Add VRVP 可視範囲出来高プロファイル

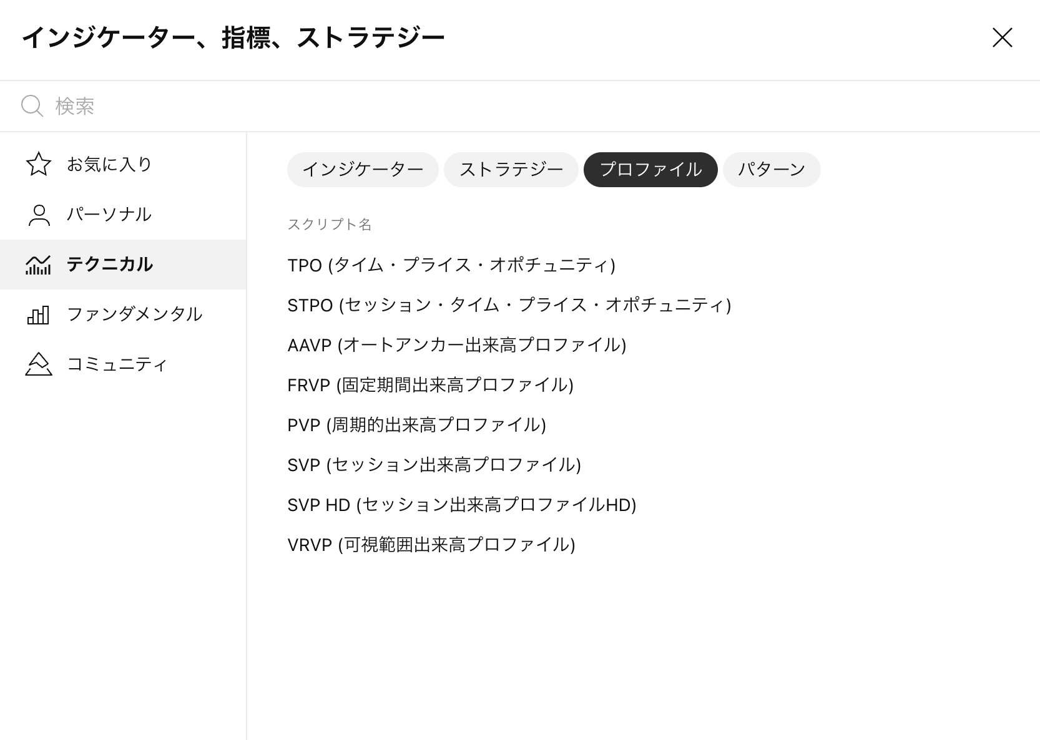click(x=431, y=545)
